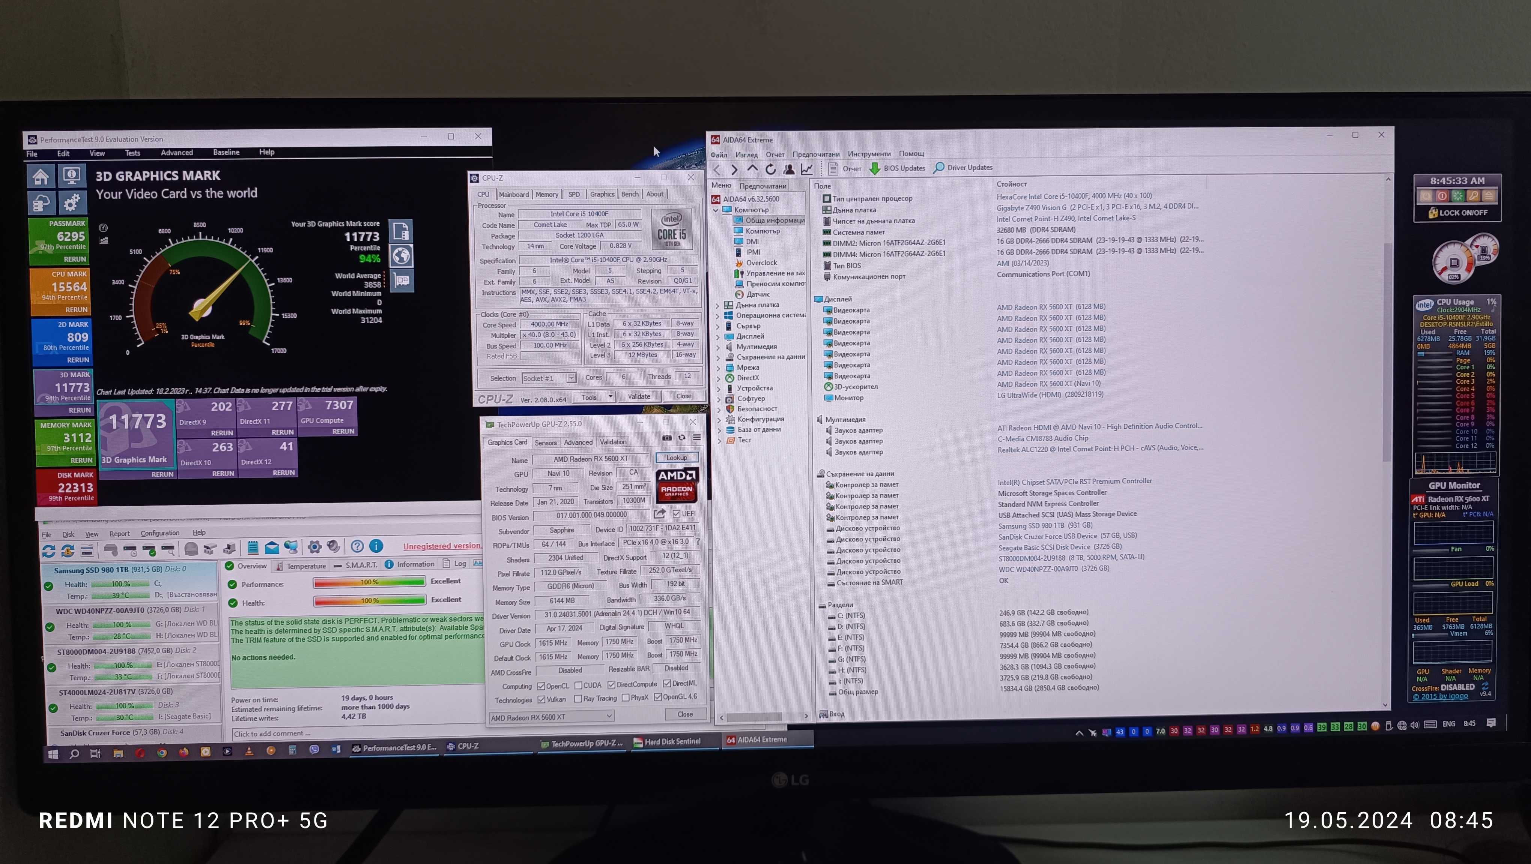
Task: Open CPU-Z Tools dropdown arrow
Action: pyautogui.click(x=611, y=397)
